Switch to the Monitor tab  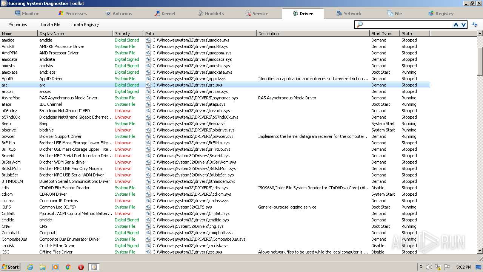pyautogui.click(x=26, y=13)
